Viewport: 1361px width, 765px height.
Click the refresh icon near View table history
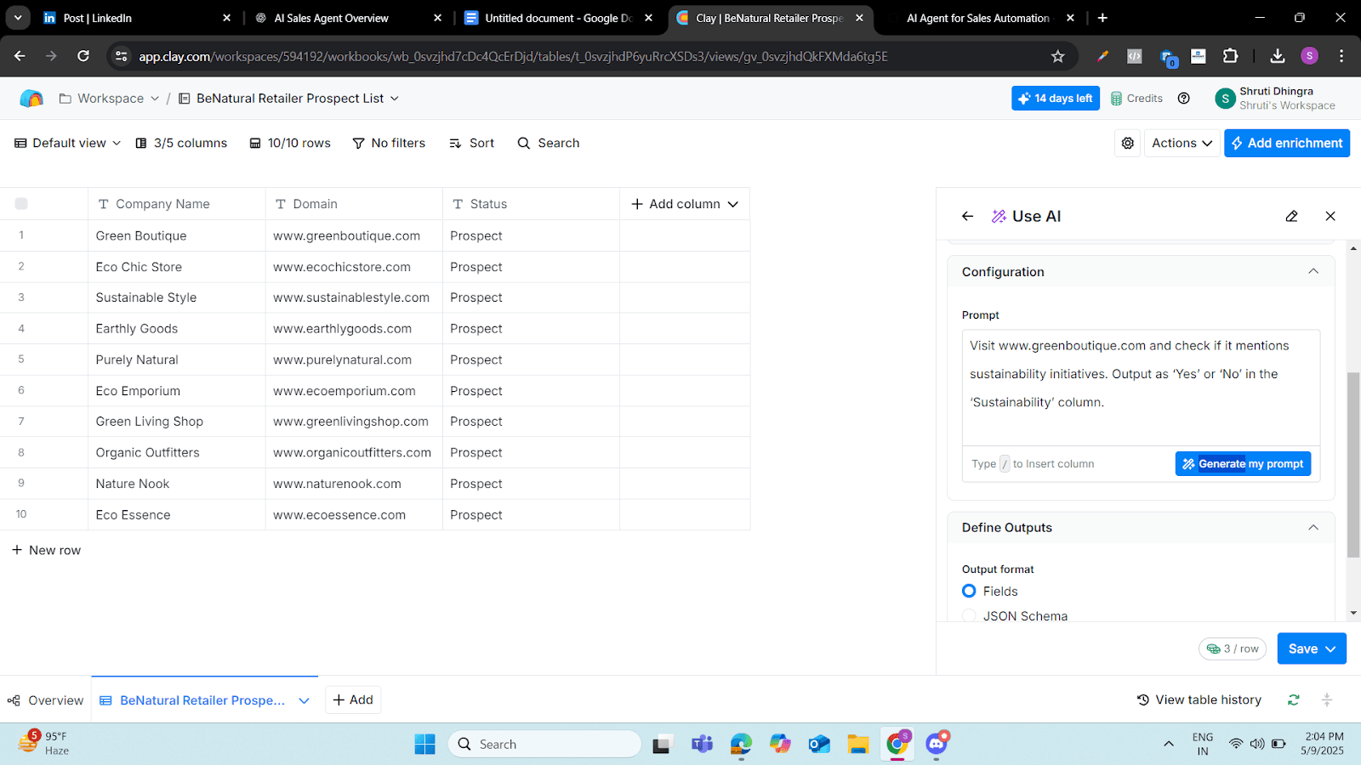pos(1294,700)
